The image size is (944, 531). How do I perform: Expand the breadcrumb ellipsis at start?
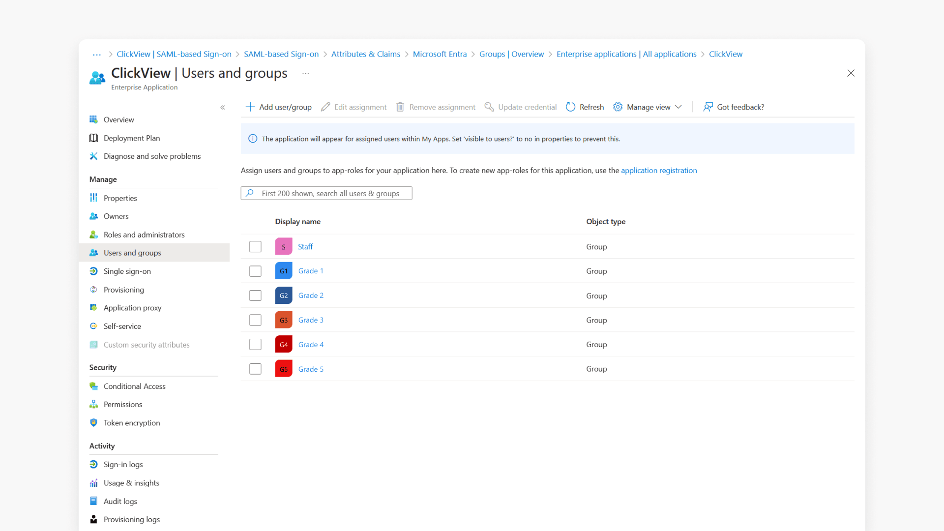click(x=97, y=54)
